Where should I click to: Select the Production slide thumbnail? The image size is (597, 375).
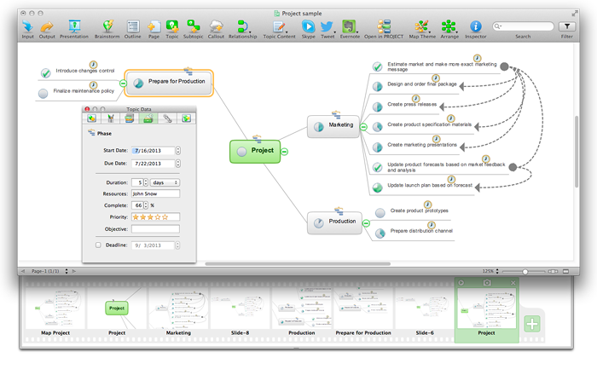tap(301, 307)
